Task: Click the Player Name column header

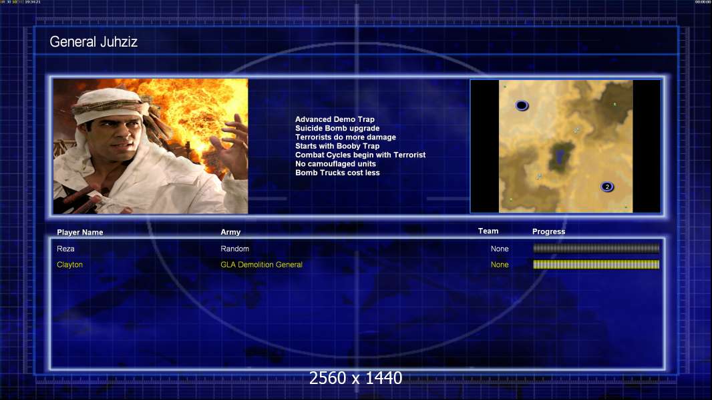Action: pos(80,232)
